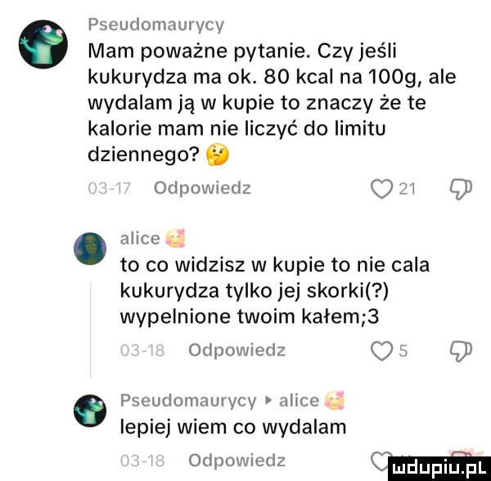The height and width of the screenshot is (481, 491).
Task: Tap Odpowiedz under the kukurydza question
Action: pyautogui.click(x=203, y=189)
